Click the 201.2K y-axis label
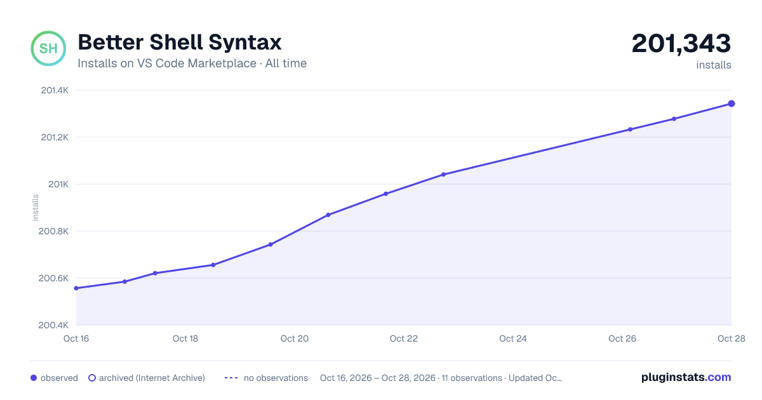Viewport: 762px width, 400px height. tap(55, 137)
